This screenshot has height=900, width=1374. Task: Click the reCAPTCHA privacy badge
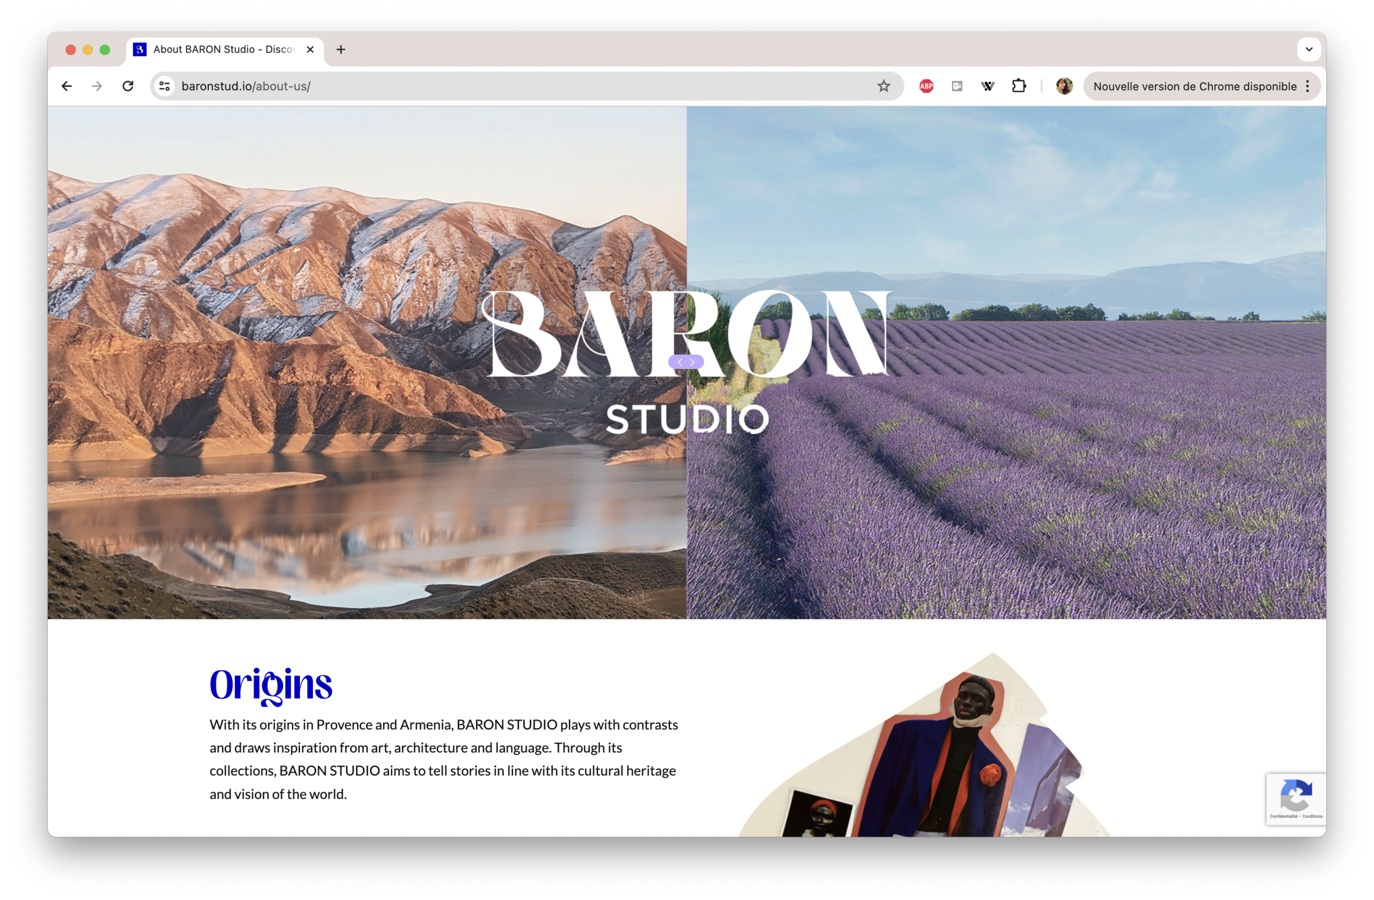1296,799
